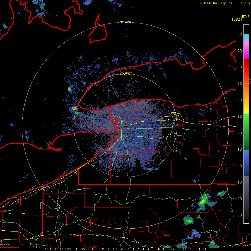
Task: Click the 70 value on dBZ scale
Action: (240, 50)
